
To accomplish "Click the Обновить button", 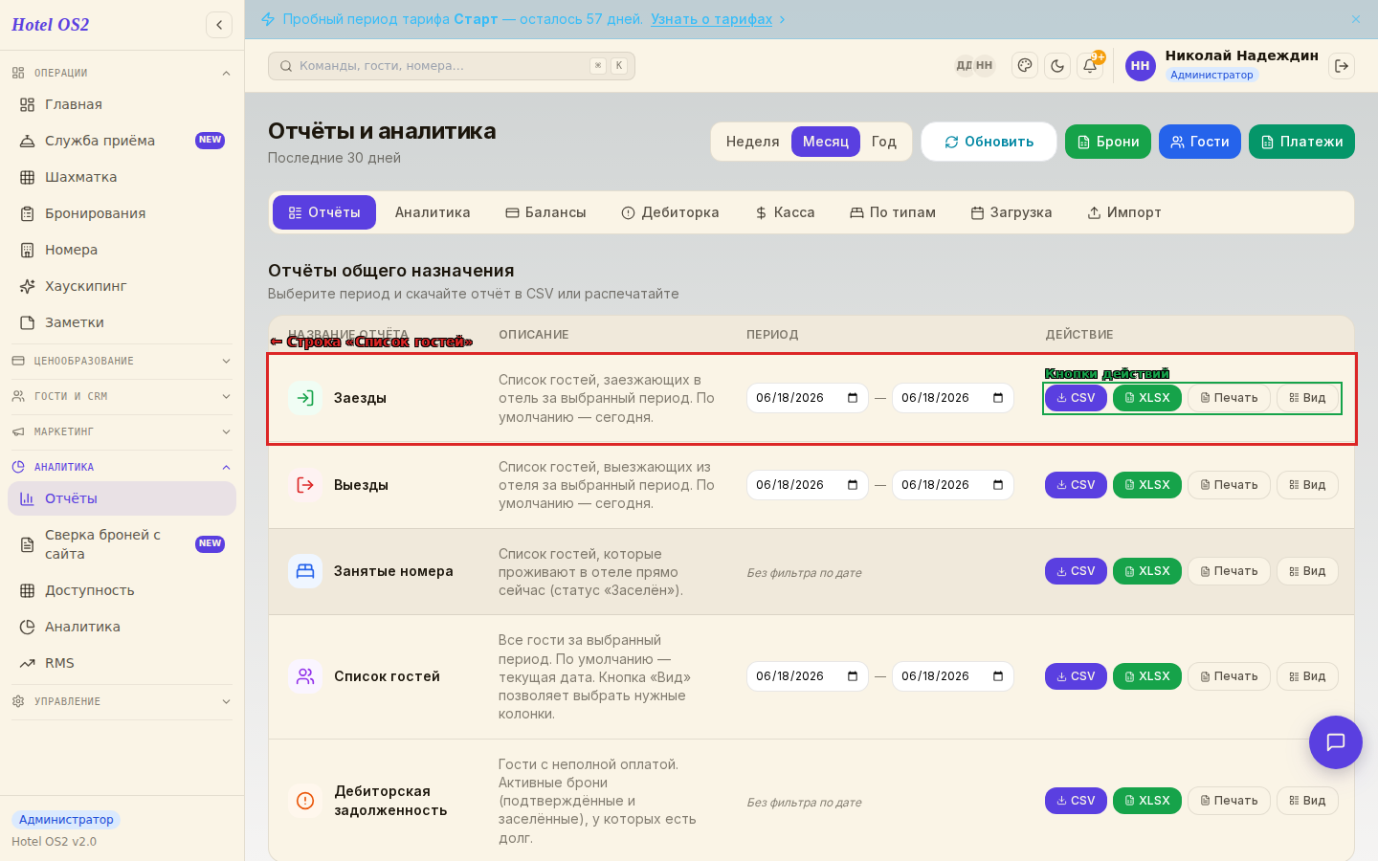I will (989, 142).
